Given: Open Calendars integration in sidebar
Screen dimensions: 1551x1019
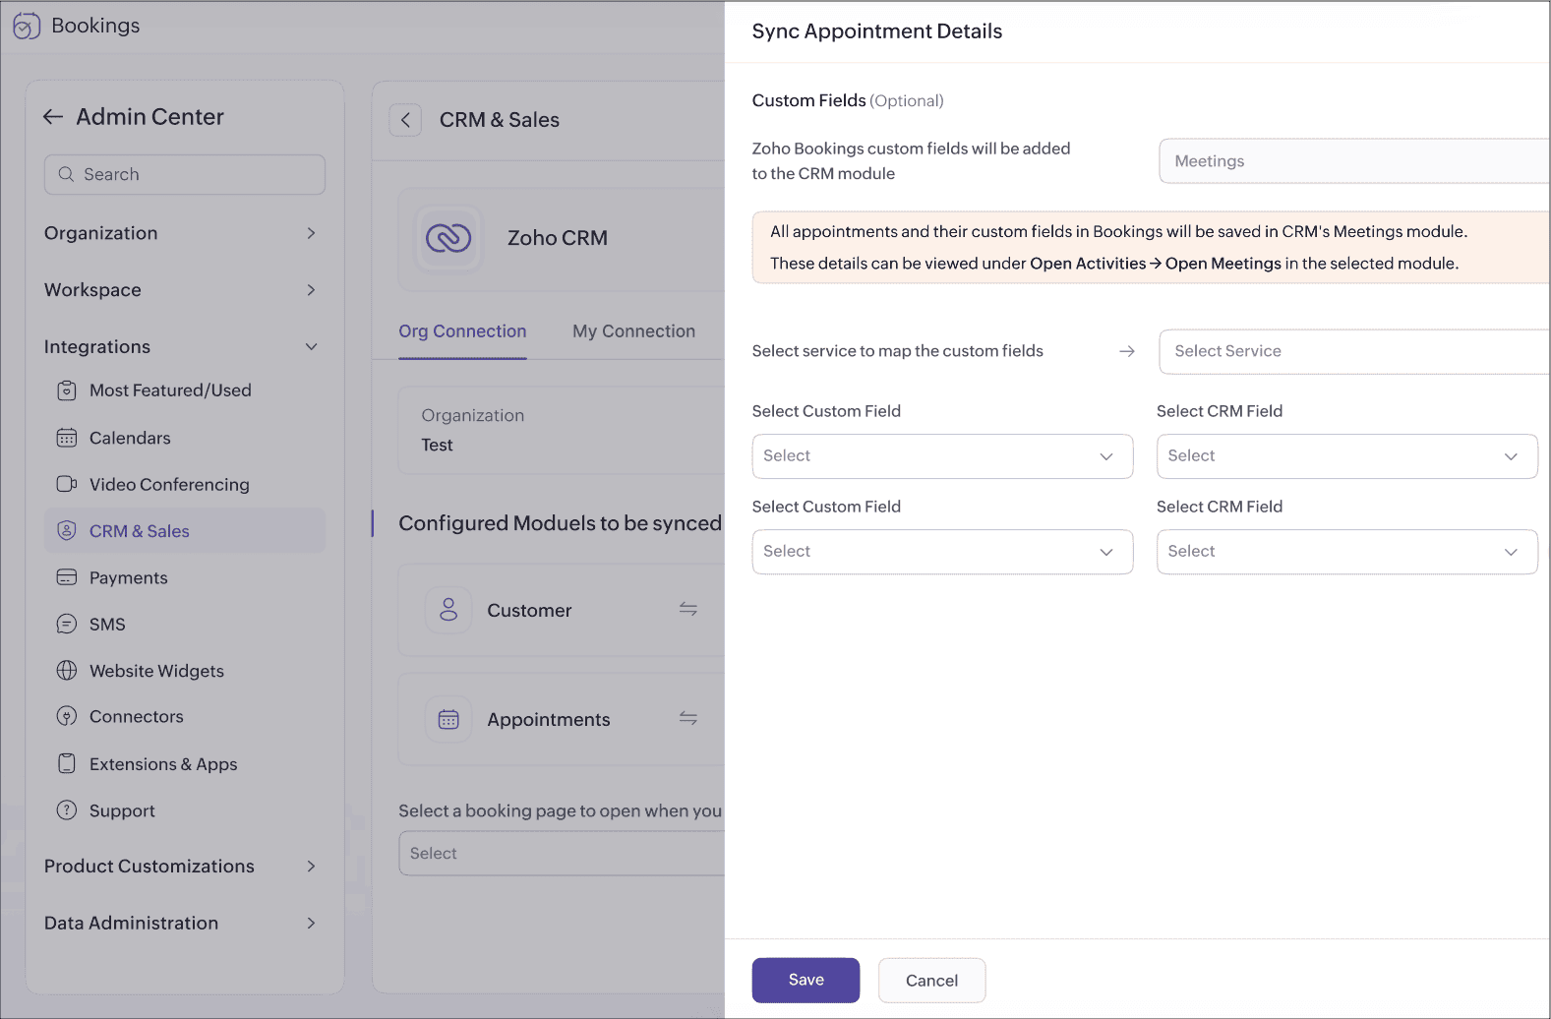Looking at the screenshot, I should point(130,438).
